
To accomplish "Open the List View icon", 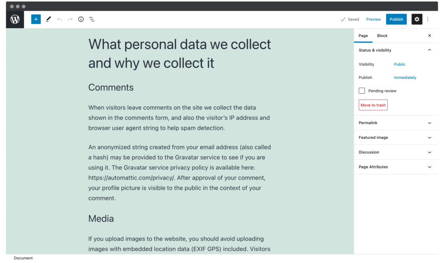I will point(92,20).
